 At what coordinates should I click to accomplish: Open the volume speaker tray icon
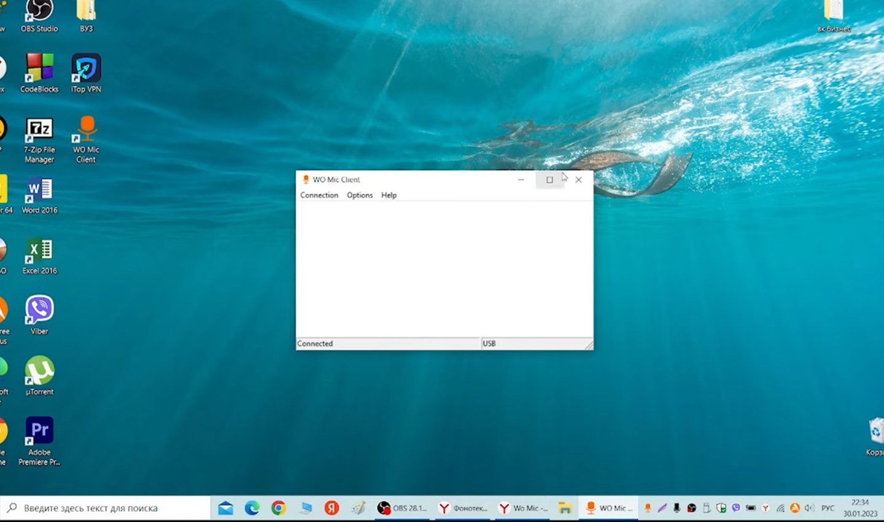pos(810,508)
